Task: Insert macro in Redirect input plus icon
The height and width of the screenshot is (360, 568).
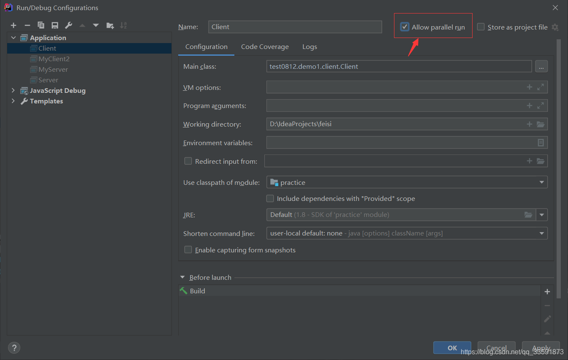Action: click(x=529, y=161)
